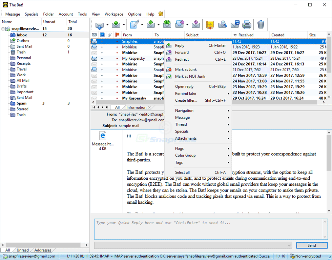Image resolution: width=332 pixels, height=260 pixels.
Task: Click the Forward toolbar icon
Action: pyautogui.click(x=180, y=24)
